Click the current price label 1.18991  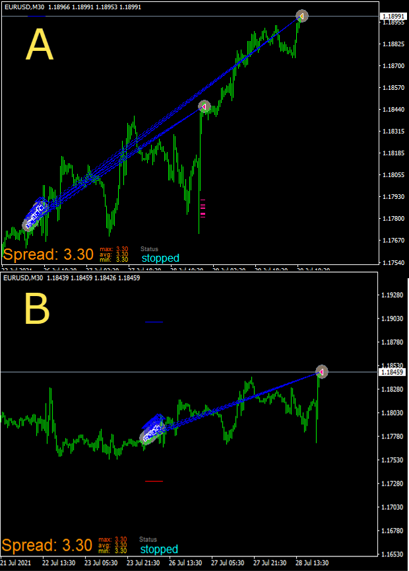point(393,16)
